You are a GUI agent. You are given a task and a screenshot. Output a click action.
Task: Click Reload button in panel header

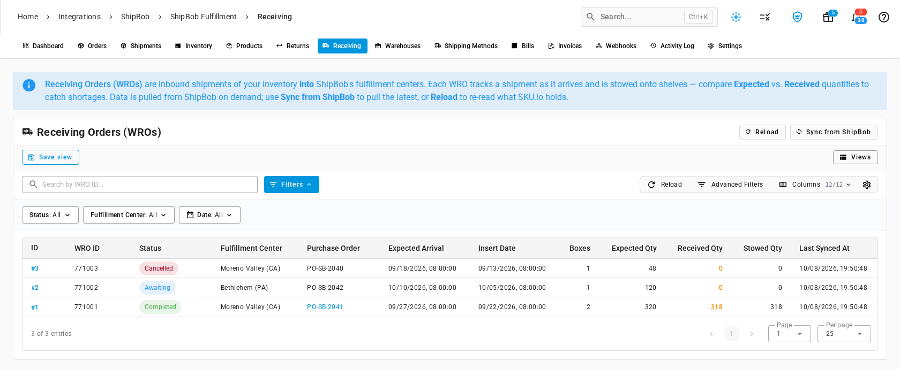pyautogui.click(x=762, y=132)
